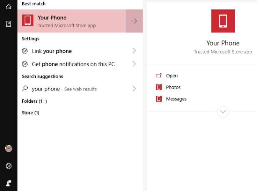Click the gear icon beside Link your phone
The height and width of the screenshot is (191, 257).
[x=25, y=51]
